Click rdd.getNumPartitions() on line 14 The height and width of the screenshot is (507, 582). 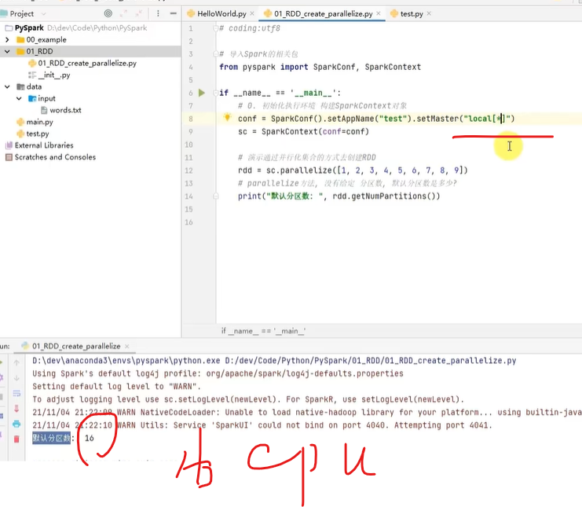(x=386, y=196)
